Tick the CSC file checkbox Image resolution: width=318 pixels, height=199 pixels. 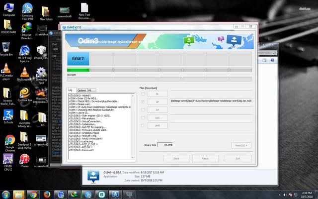[143, 117]
